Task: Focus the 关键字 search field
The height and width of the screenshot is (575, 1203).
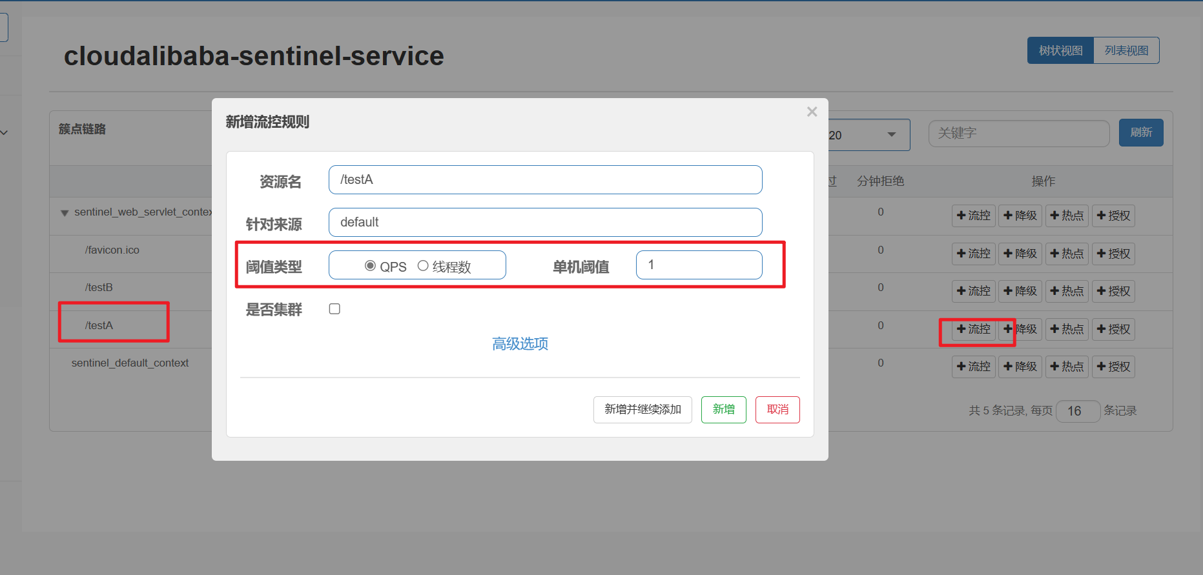Action: (1019, 133)
